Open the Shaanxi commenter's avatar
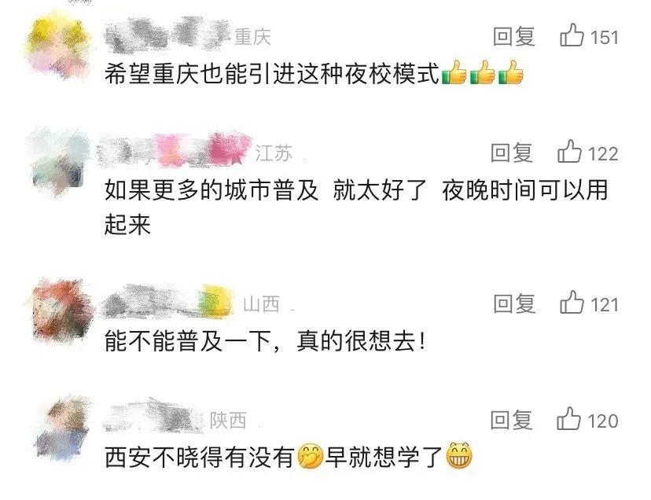Viewport: 651px width, 500px height. point(62,428)
